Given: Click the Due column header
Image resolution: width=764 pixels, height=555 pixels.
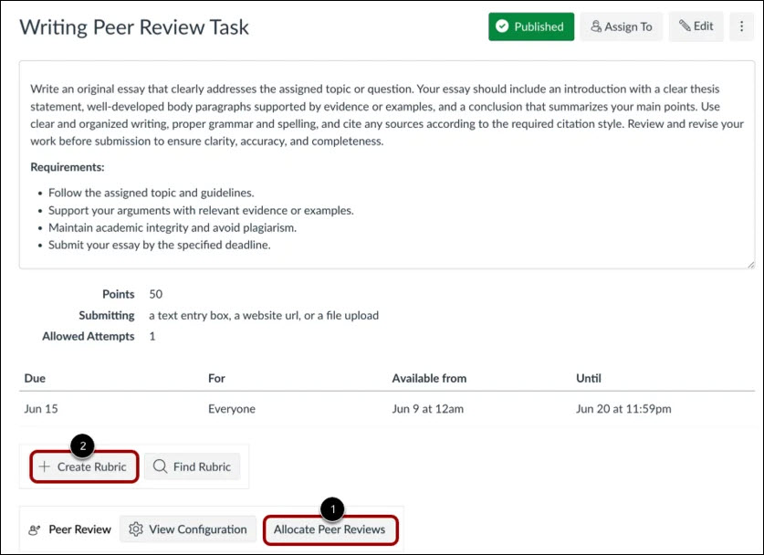Looking at the screenshot, I should (35, 379).
